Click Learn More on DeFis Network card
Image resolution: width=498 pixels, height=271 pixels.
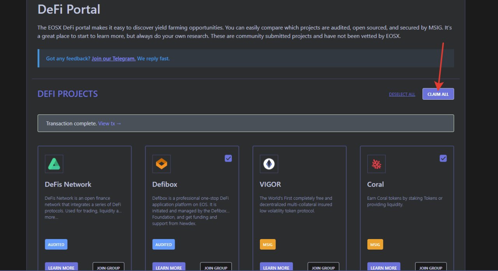pos(61,267)
